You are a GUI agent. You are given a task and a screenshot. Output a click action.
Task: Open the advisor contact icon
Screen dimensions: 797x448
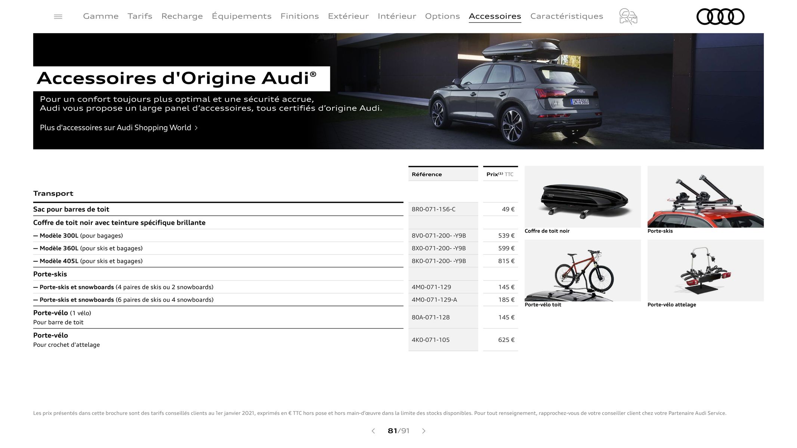point(628,16)
